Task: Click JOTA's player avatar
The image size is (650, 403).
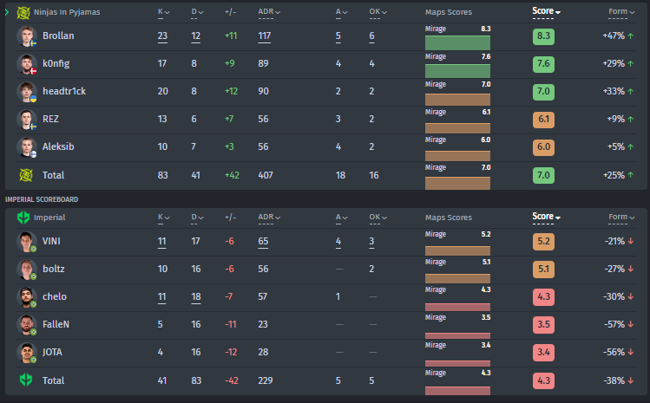Action: click(x=26, y=353)
